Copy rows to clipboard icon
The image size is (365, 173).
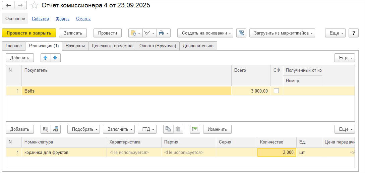point(168,129)
